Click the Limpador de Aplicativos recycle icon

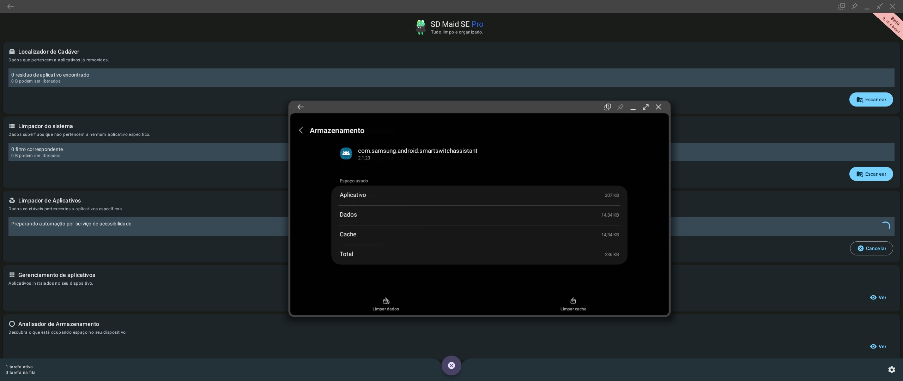(x=12, y=200)
